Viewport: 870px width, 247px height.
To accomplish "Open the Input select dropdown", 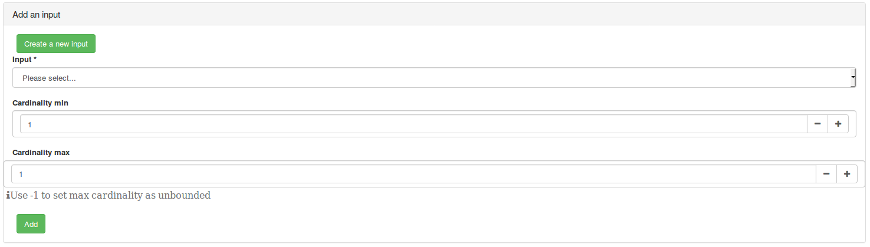I will click(434, 78).
